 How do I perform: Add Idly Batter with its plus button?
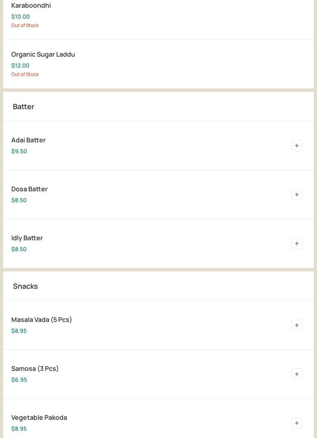[296, 243]
